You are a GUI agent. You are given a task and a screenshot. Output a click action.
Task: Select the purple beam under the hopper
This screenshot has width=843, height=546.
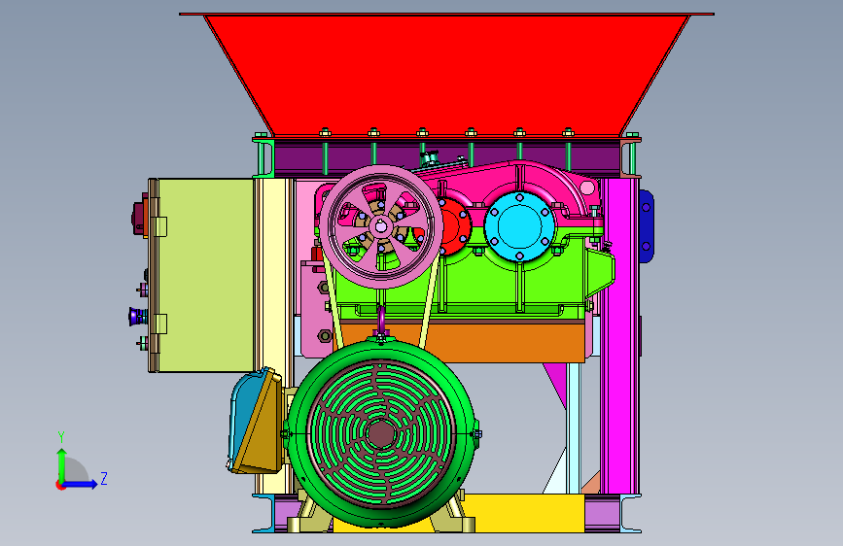[x=446, y=157]
